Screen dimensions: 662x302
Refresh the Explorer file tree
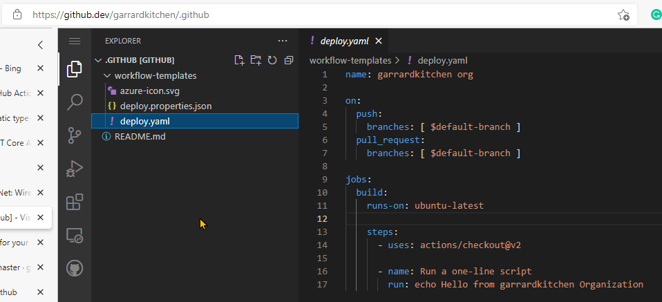tap(272, 60)
